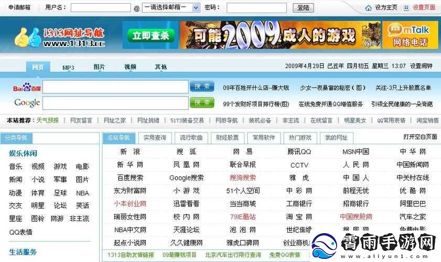Click the green 立即查杀 button
441x262 pixels.
click(150, 36)
